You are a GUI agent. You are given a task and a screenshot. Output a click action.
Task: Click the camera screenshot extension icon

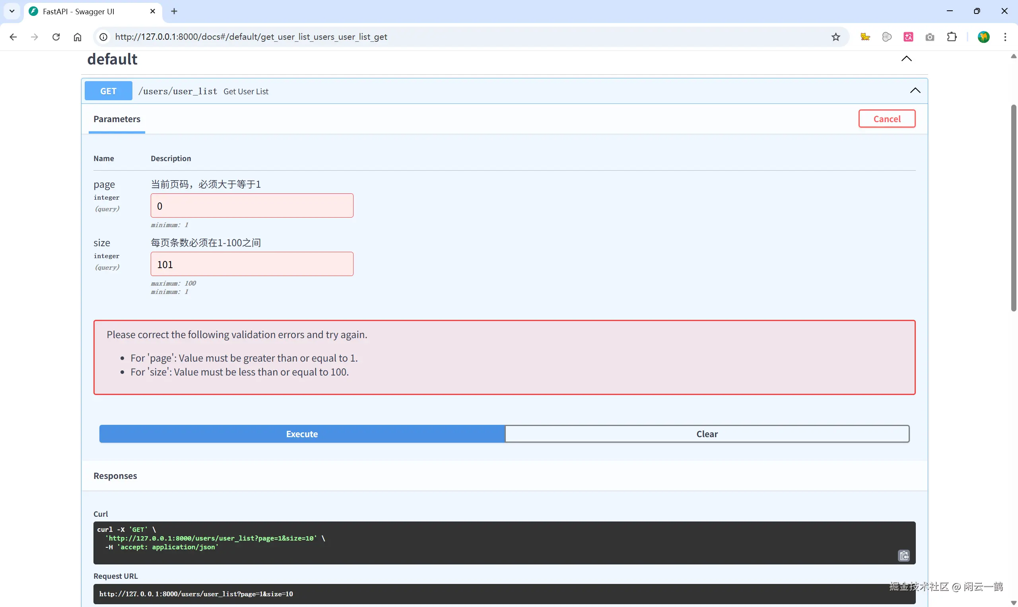[x=930, y=37]
